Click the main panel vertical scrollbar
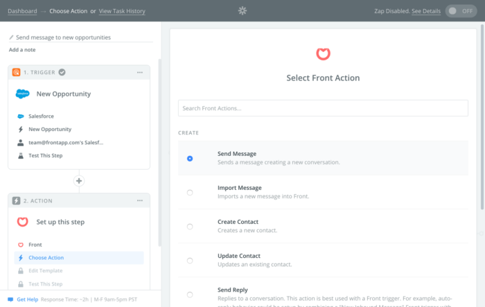Screen dimensions: 485x307 [x=482, y=118]
